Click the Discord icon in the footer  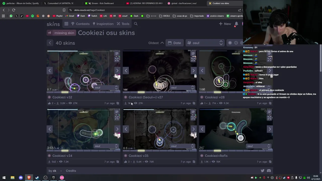tap(269, 171)
